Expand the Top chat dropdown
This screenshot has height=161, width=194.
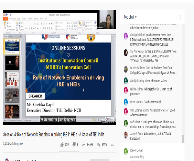(x=130, y=17)
